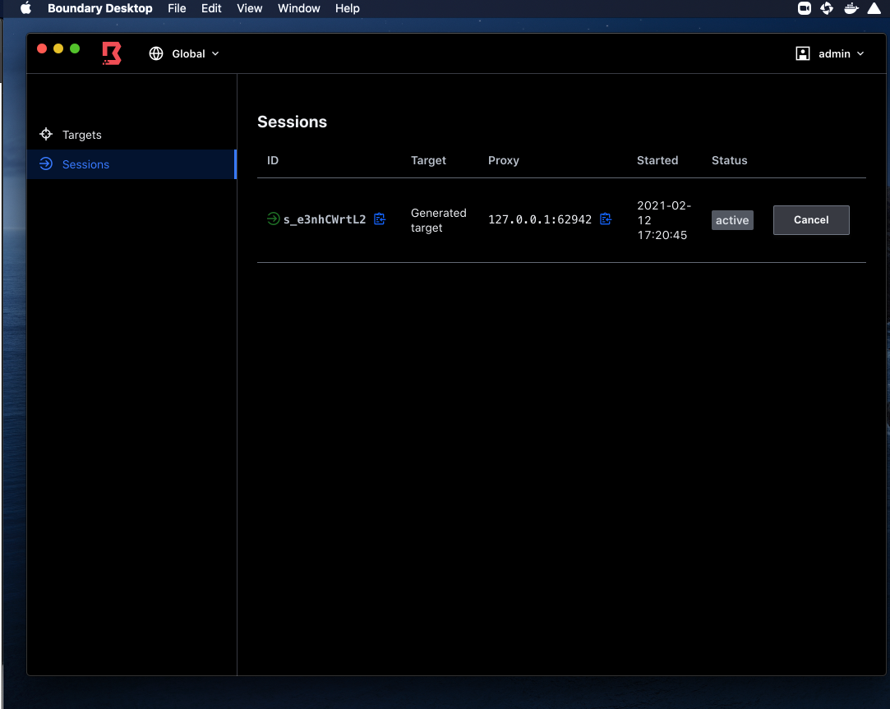Click the Target column header
The width and height of the screenshot is (890, 709).
point(428,161)
